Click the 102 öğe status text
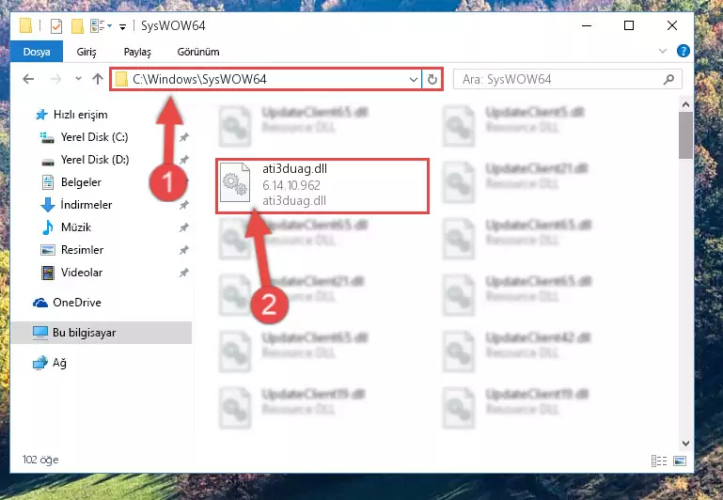The width and height of the screenshot is (723, 500). coord(40,460)
